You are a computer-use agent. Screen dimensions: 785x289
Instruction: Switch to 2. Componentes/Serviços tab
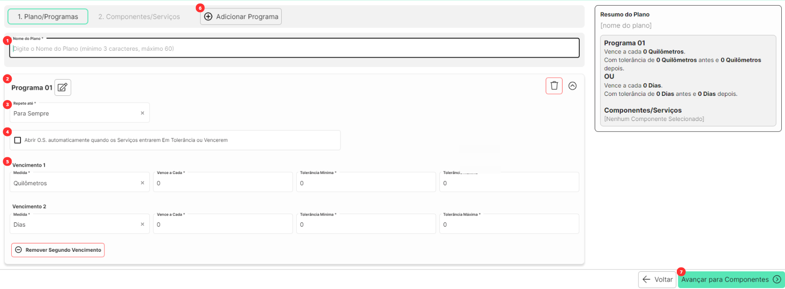139,16
